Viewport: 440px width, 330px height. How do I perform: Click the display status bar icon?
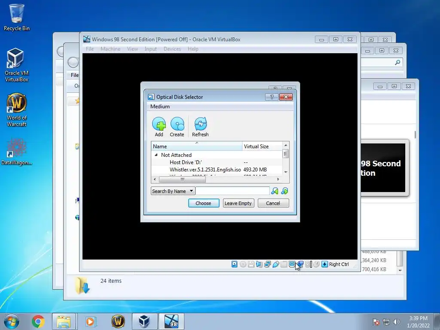click(292, 264)
